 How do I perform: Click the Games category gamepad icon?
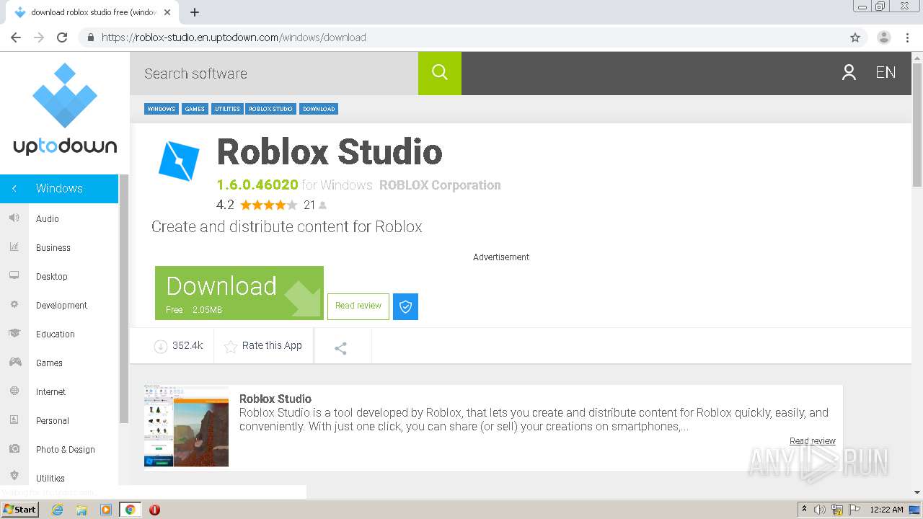coord(14,363)
